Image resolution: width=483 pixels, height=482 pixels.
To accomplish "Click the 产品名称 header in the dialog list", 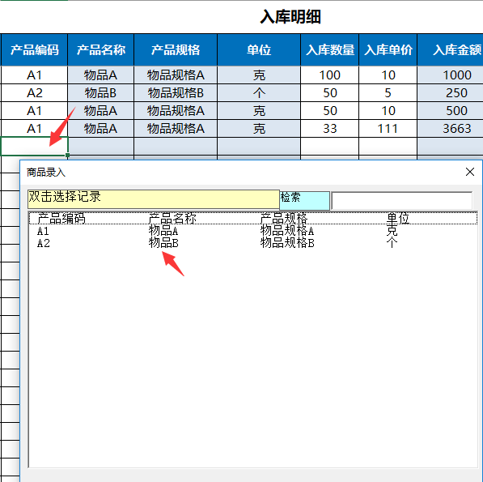I will point(172,219).
